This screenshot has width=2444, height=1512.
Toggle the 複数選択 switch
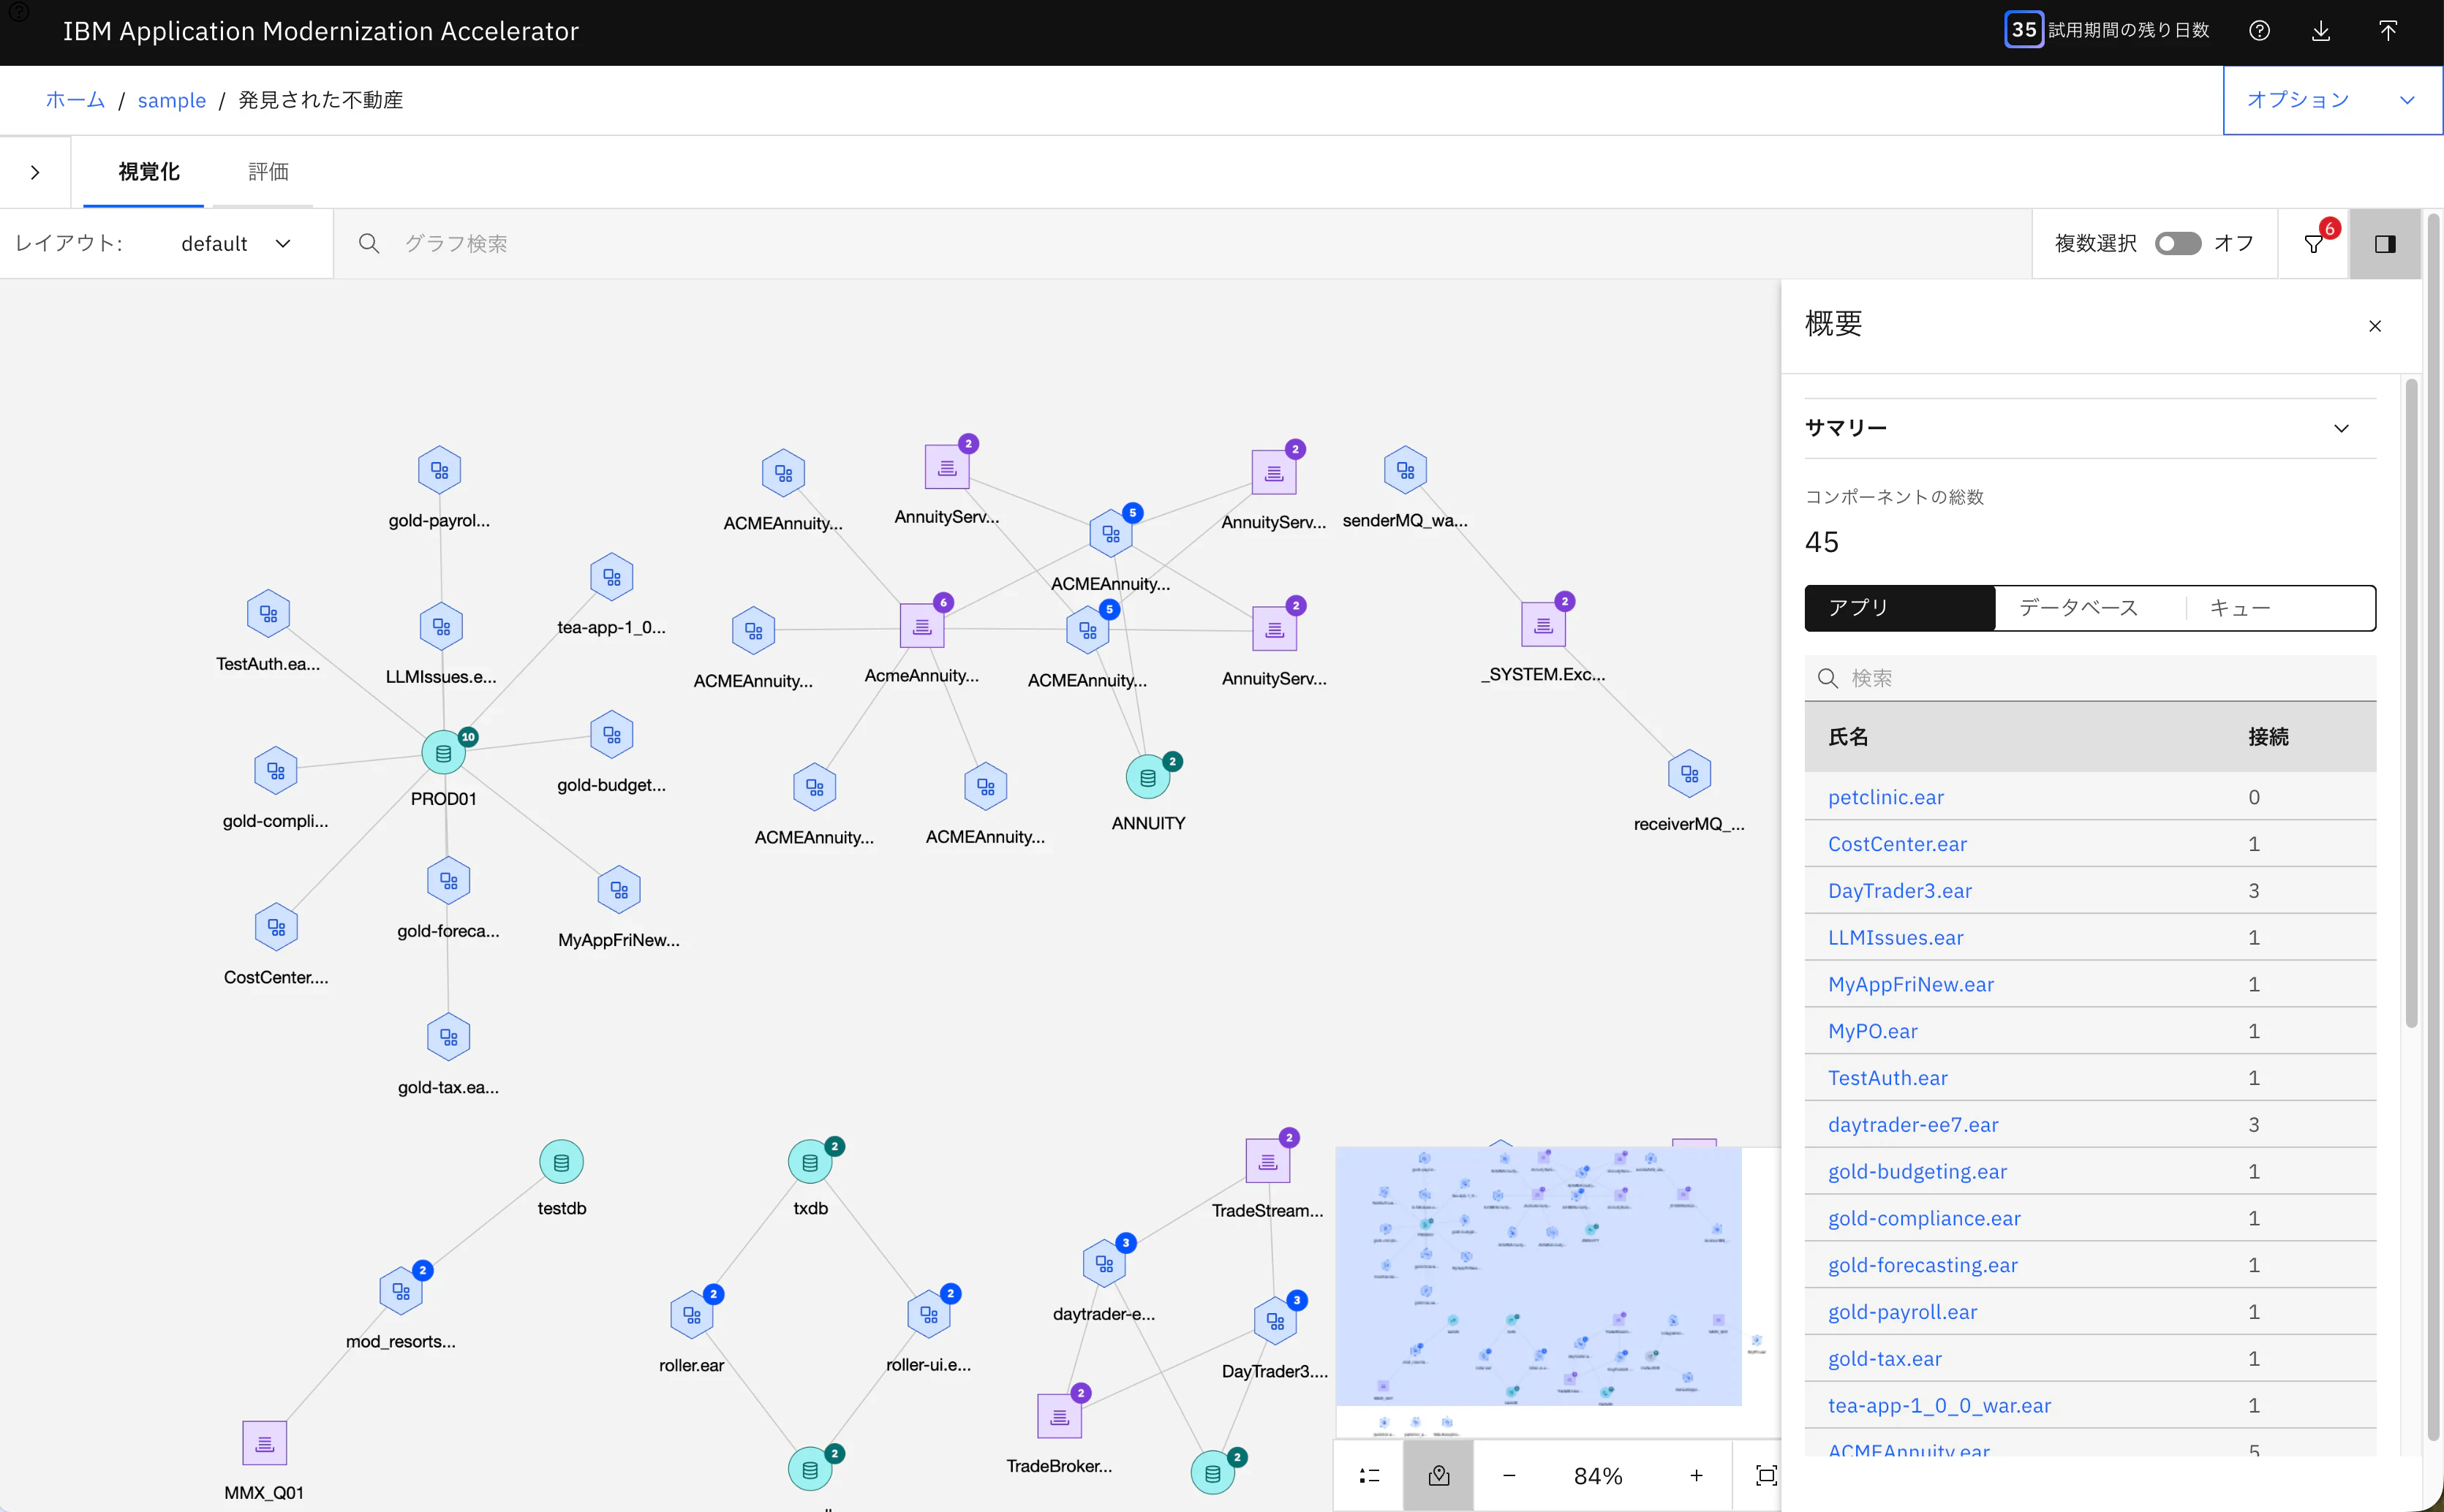click(2177, 243)
